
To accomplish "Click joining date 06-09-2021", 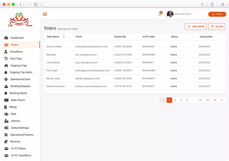I will coord(205,47).
